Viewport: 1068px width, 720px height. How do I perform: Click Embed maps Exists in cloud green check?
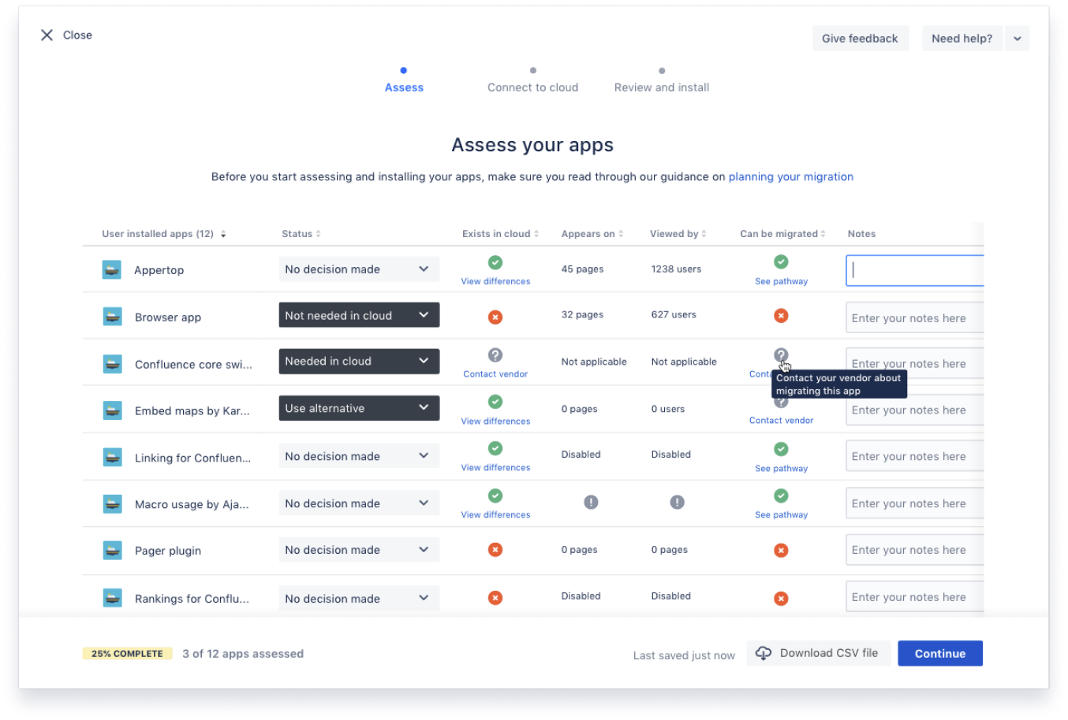[x=495, y=402]
